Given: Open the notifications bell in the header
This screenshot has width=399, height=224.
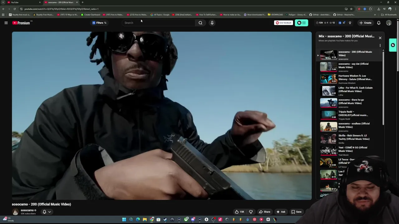Looking at the screenshot, I should coord(379,23).
